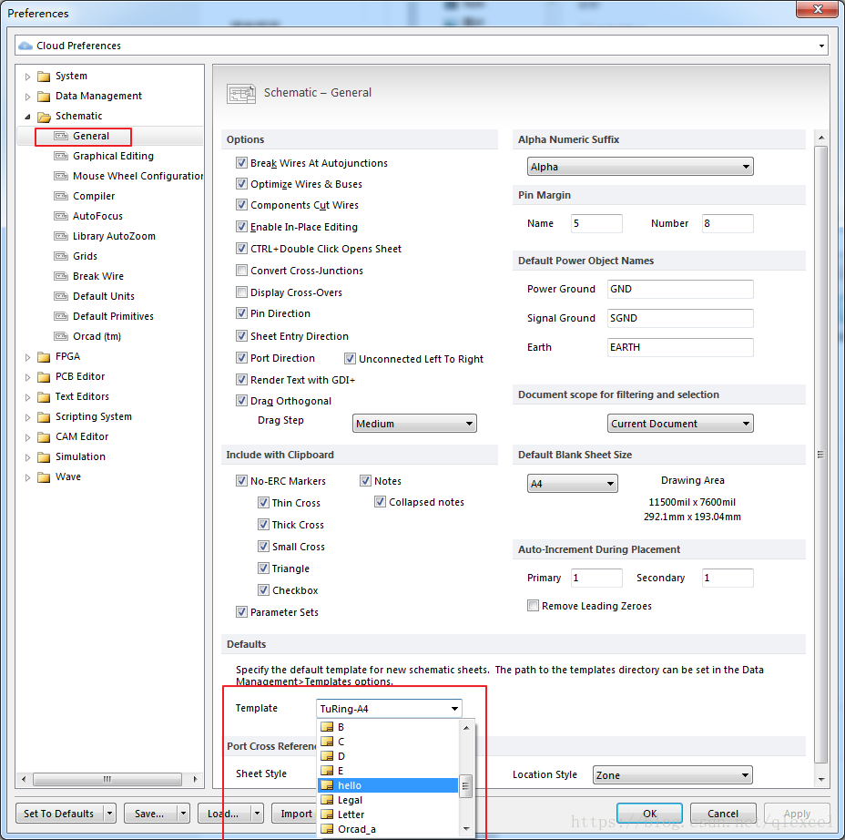The image size is (845, 840).
Task: Click the Data Management folder icon
Action: 43,96
